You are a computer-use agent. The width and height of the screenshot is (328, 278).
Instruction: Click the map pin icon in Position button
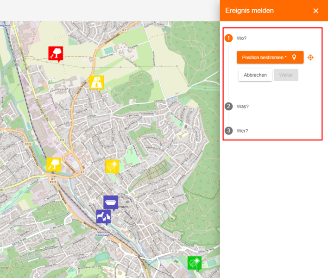(x=294, y=57)
